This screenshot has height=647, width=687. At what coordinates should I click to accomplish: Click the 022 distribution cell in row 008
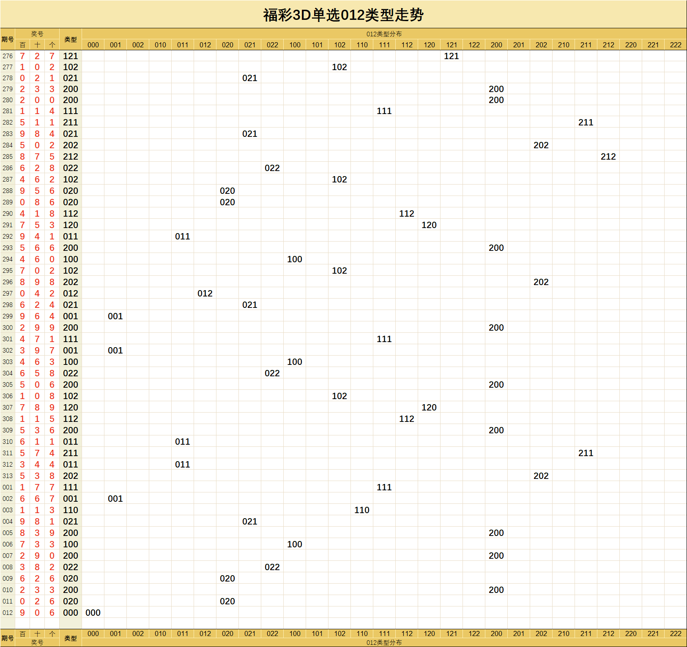click(272, 567)
